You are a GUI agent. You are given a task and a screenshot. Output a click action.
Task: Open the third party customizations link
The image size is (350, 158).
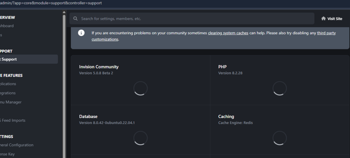(213, 36)
